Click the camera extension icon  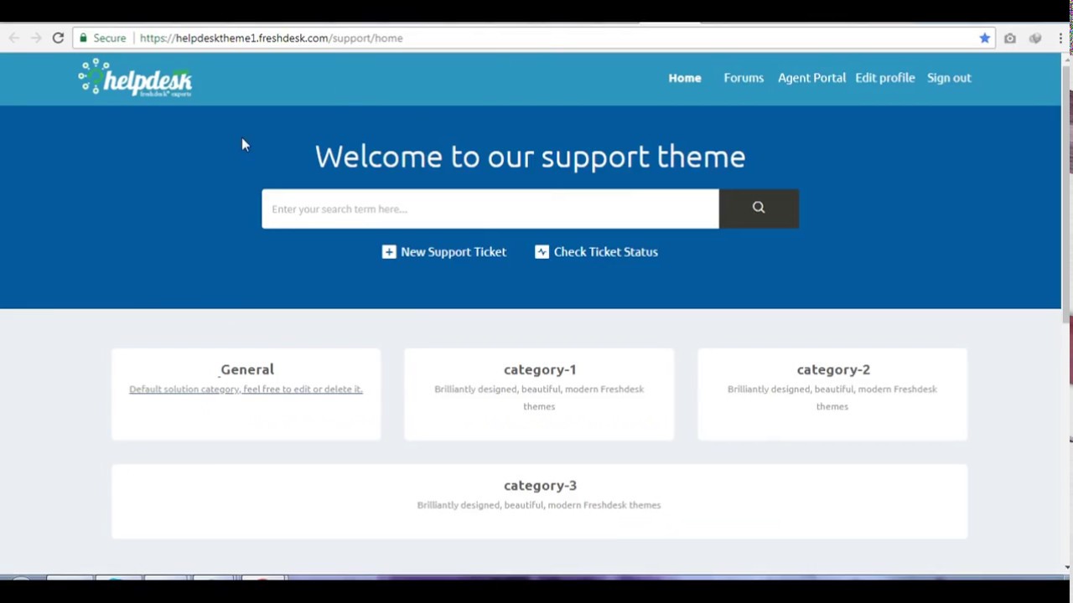(1010, 38)
